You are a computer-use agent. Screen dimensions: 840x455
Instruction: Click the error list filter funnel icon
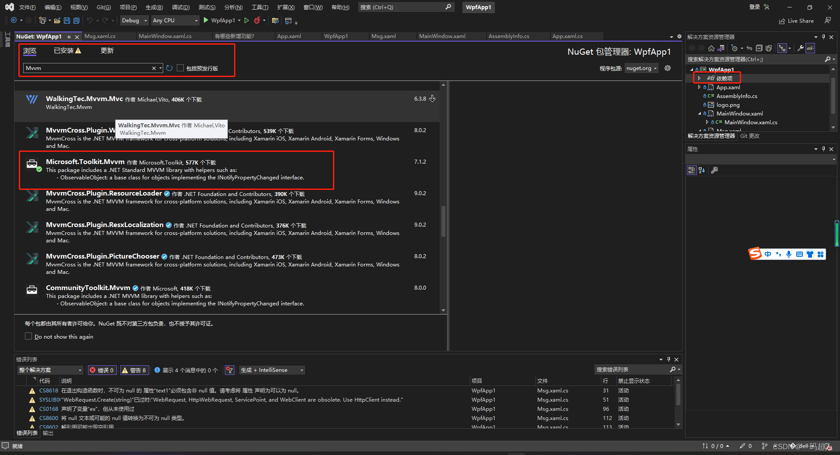[230, 370]
